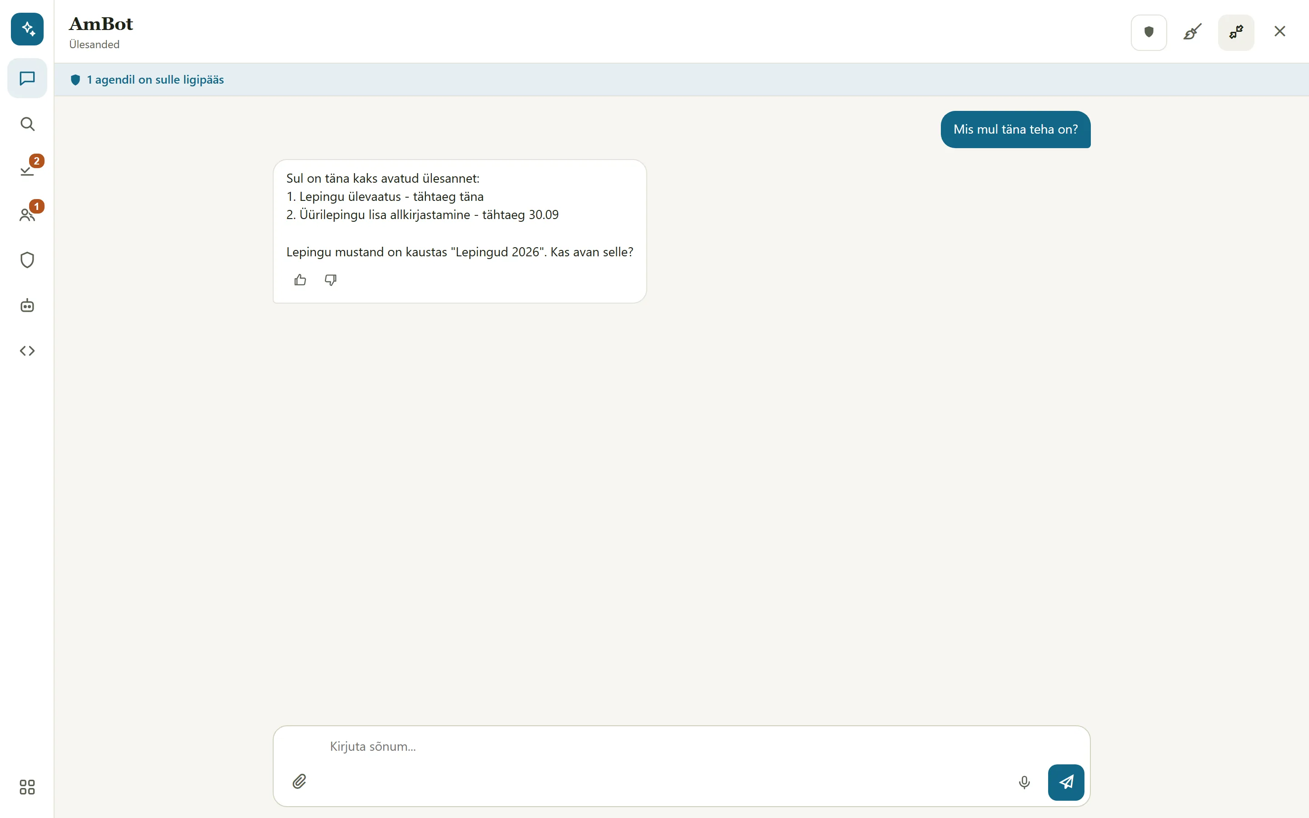Open the robot agents icon in sidebar
Viewport: 1309px width, 818px height.
(27, 306)
